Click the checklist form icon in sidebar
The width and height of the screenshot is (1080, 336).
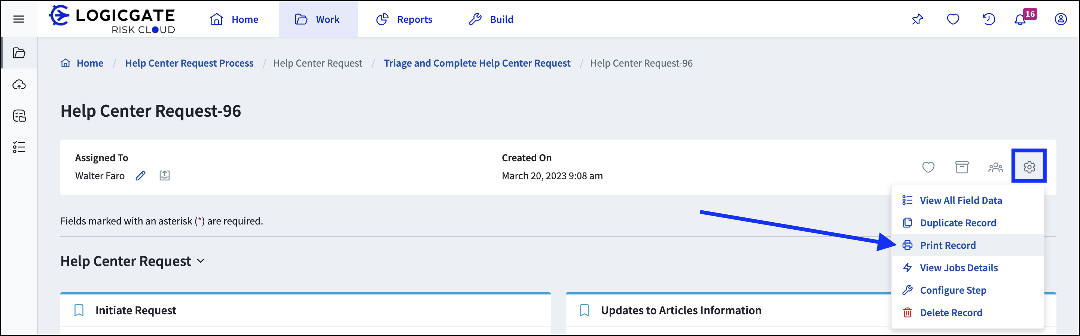point(19,116)
